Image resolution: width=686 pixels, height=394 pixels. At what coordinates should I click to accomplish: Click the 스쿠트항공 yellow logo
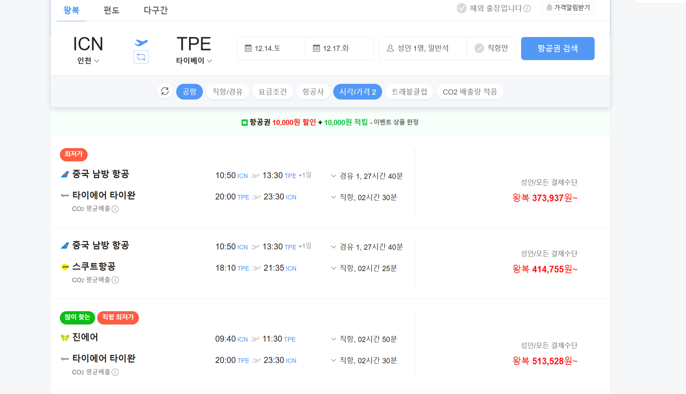click(x=65, y=267)
